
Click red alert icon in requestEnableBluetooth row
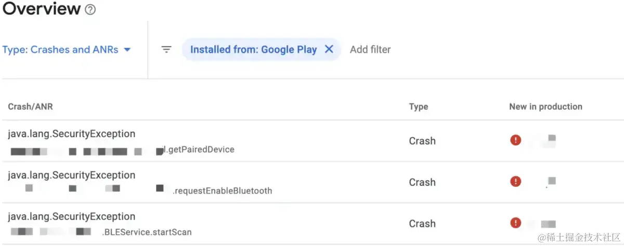515,182
